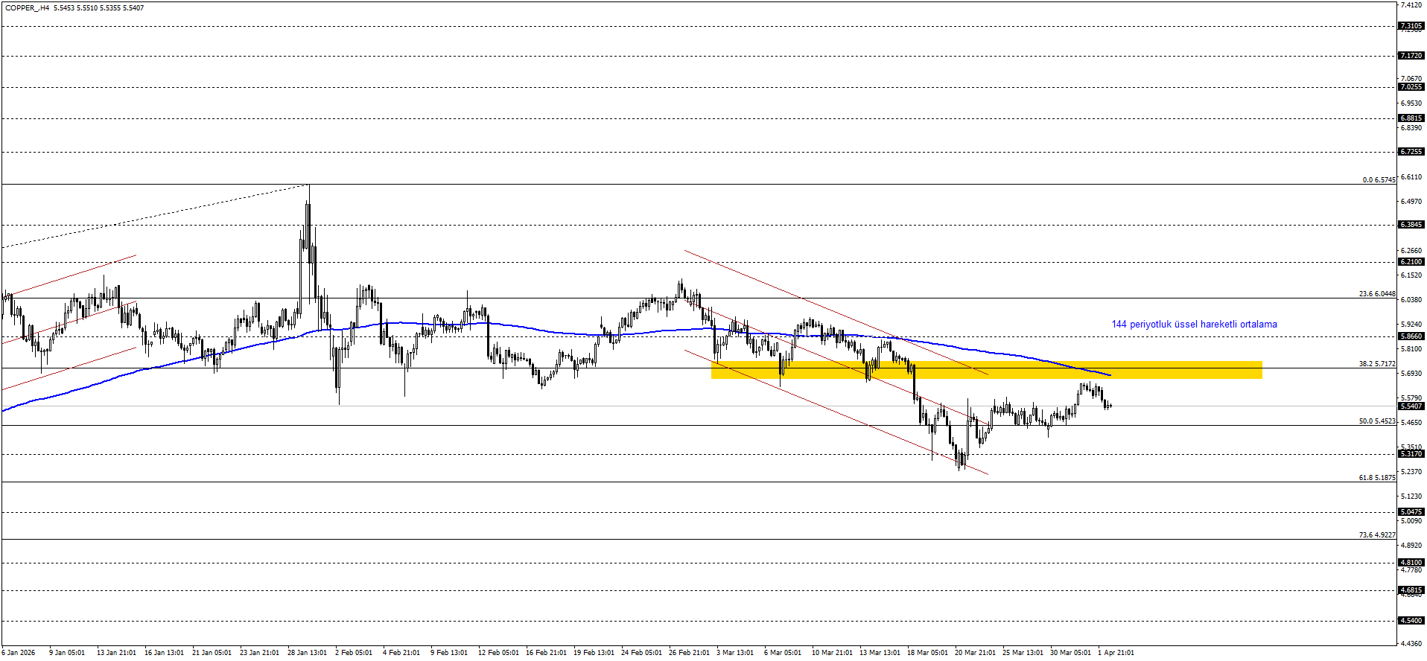This screenshot has width=1427, height=661.
Task: Click the current price tag 5.5407
Action: click(x=1411, y=406)
